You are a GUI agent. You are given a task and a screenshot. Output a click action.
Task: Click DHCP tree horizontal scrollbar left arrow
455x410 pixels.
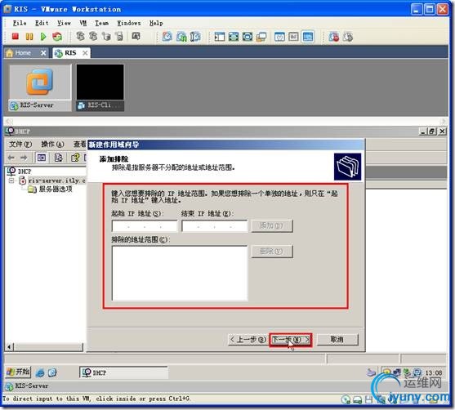9,347
